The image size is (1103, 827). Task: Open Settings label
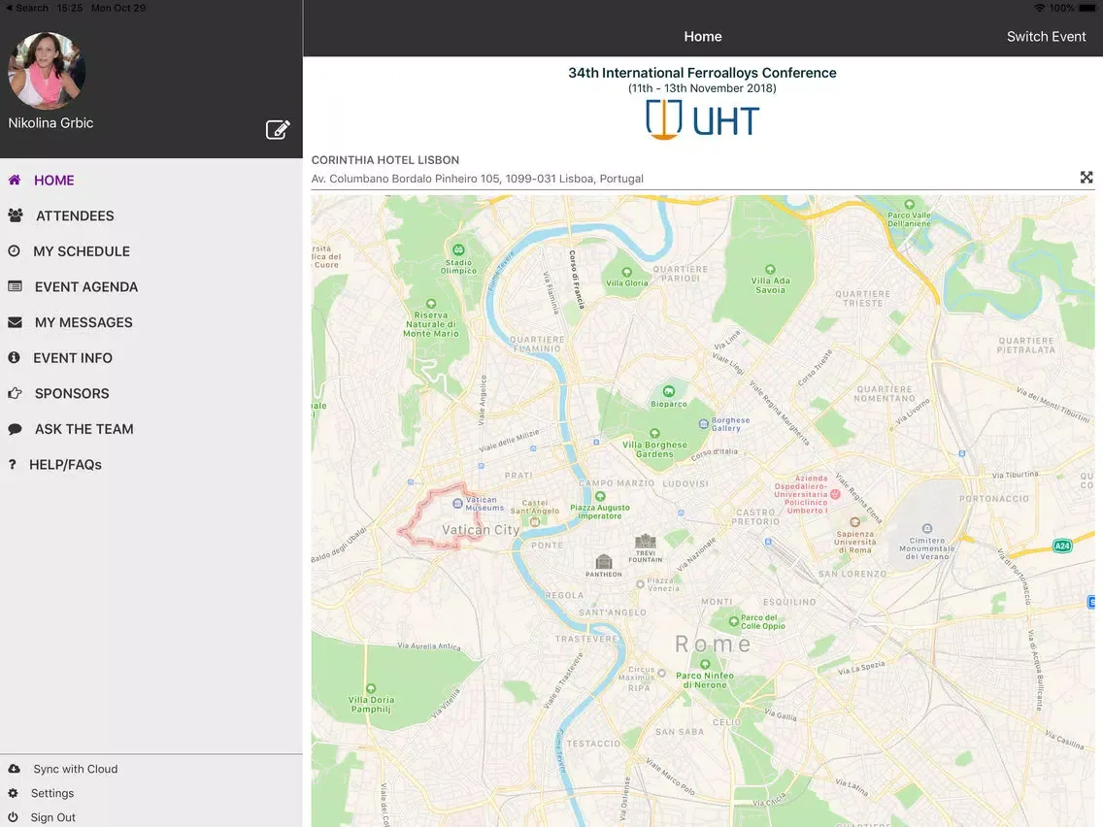(x=52, y=793)
